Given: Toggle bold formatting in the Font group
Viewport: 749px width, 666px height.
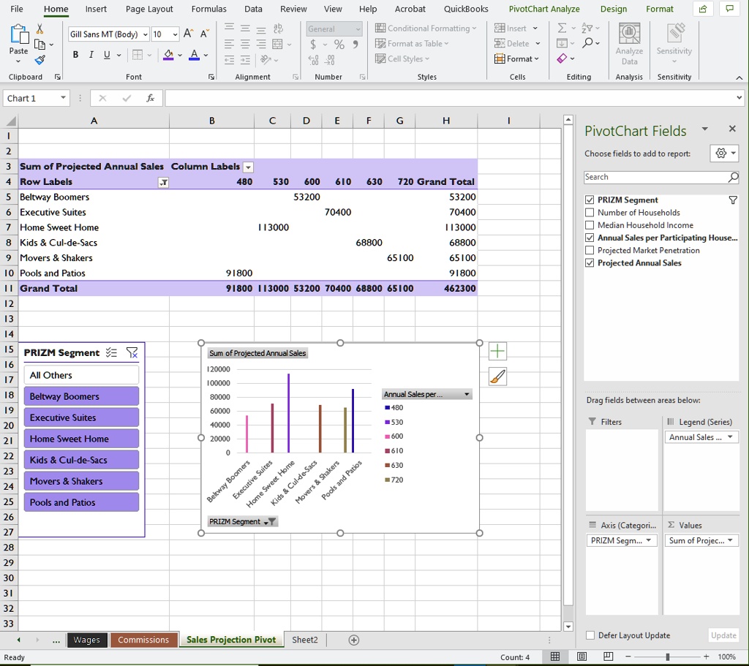Looking at the screenshot, I should 75,55.
